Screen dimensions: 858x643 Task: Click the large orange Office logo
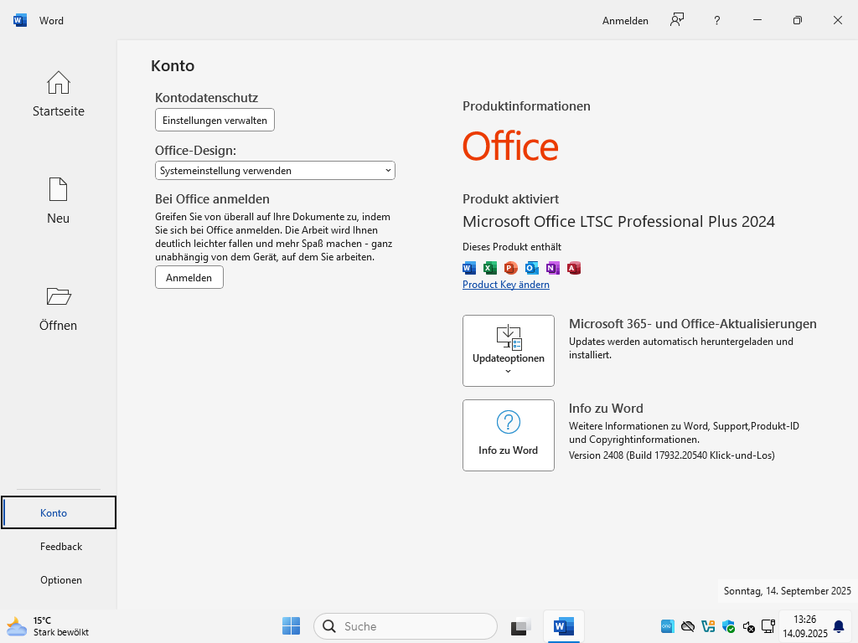point(510,146)
